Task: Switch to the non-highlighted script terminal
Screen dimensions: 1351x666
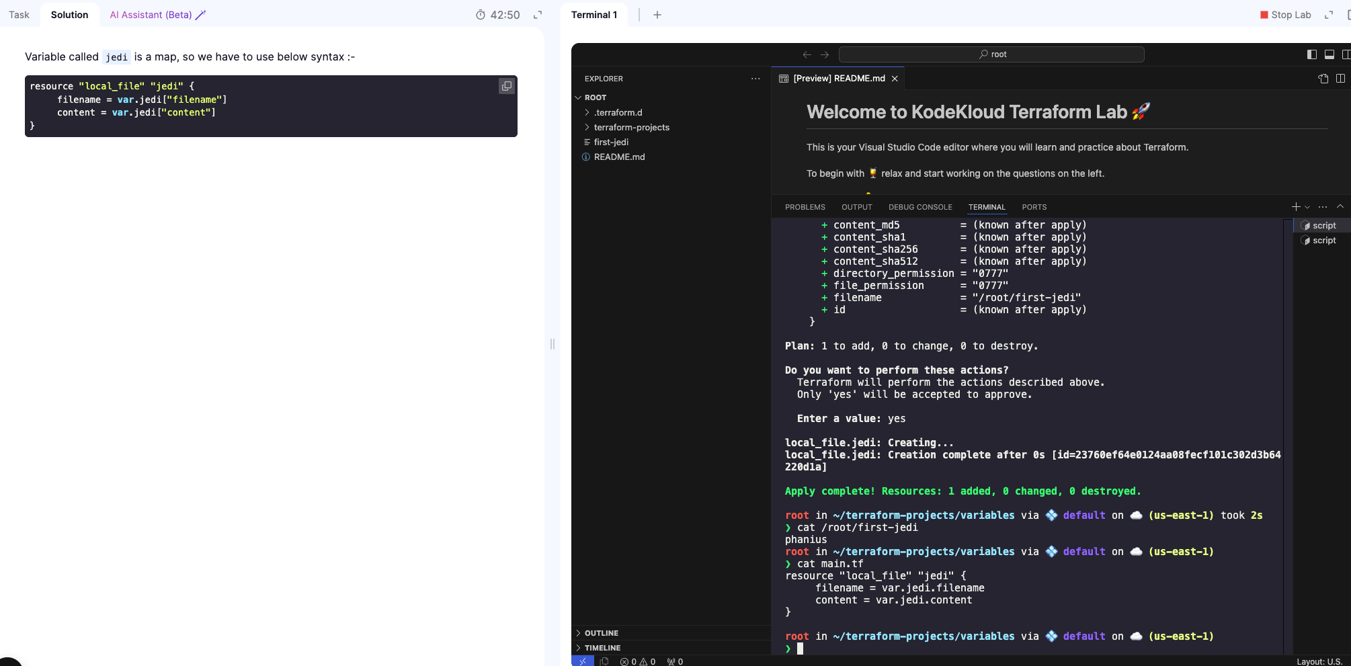Action: point(1321,241)
